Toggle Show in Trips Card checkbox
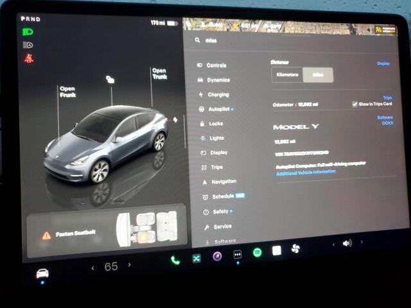 (x=354, y=104)
